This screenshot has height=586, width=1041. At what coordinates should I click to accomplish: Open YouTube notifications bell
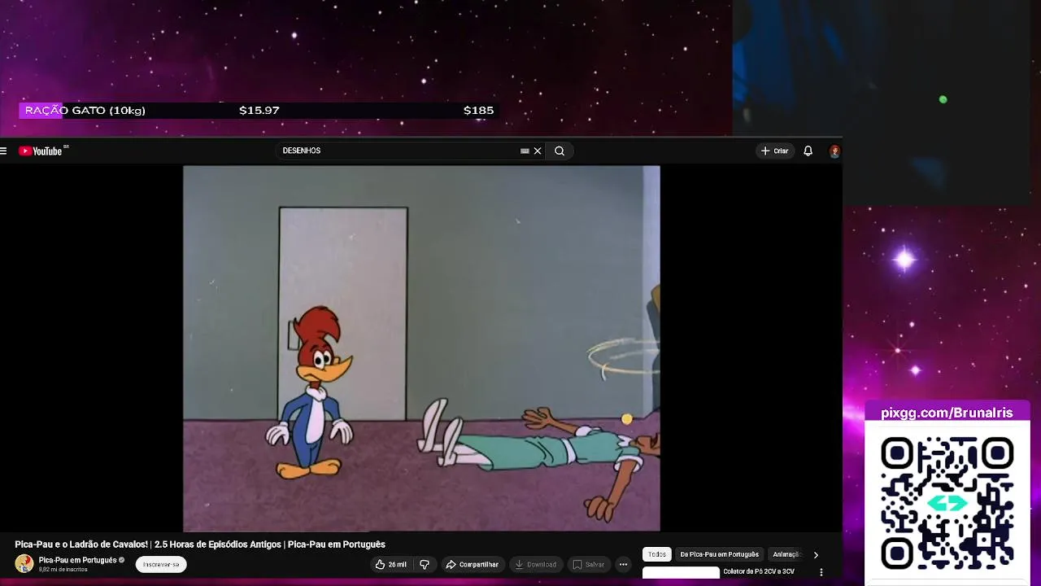(808, 151)
